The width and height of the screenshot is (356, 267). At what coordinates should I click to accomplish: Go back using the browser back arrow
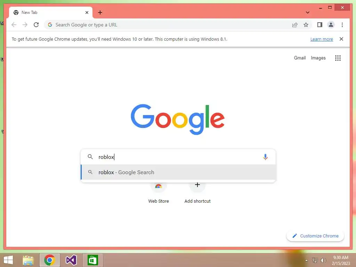(14, 25)
